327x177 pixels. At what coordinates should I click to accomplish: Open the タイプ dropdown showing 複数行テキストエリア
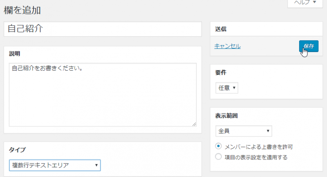point(55,165)
